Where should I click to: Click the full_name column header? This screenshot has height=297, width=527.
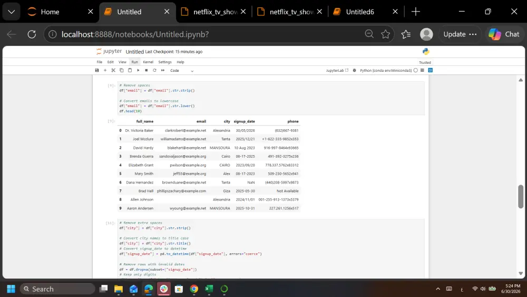[145, 121]
